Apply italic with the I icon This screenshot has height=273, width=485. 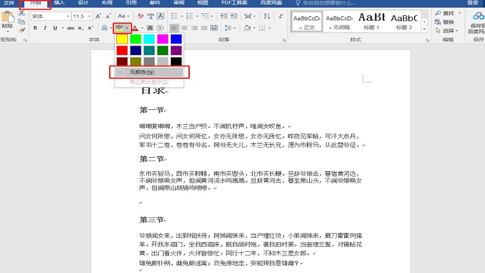click(x=44, y=28)
